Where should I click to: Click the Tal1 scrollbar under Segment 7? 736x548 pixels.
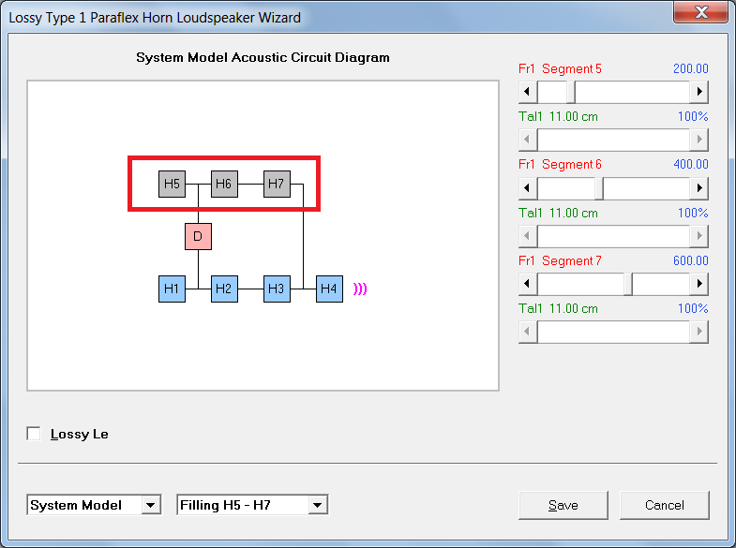(x=613, y=332)
